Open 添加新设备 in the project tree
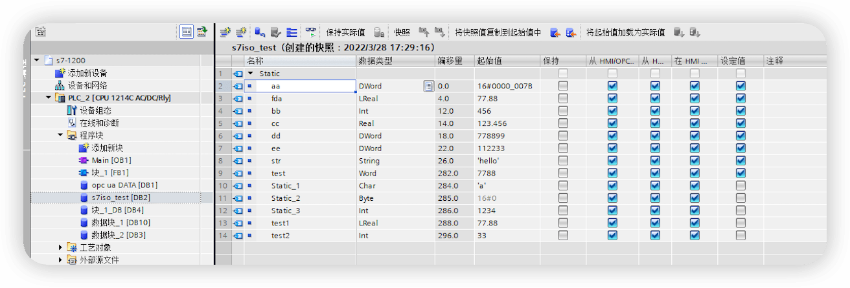The image size is (850, 288). pyautogui.click(x=87, y=73)
